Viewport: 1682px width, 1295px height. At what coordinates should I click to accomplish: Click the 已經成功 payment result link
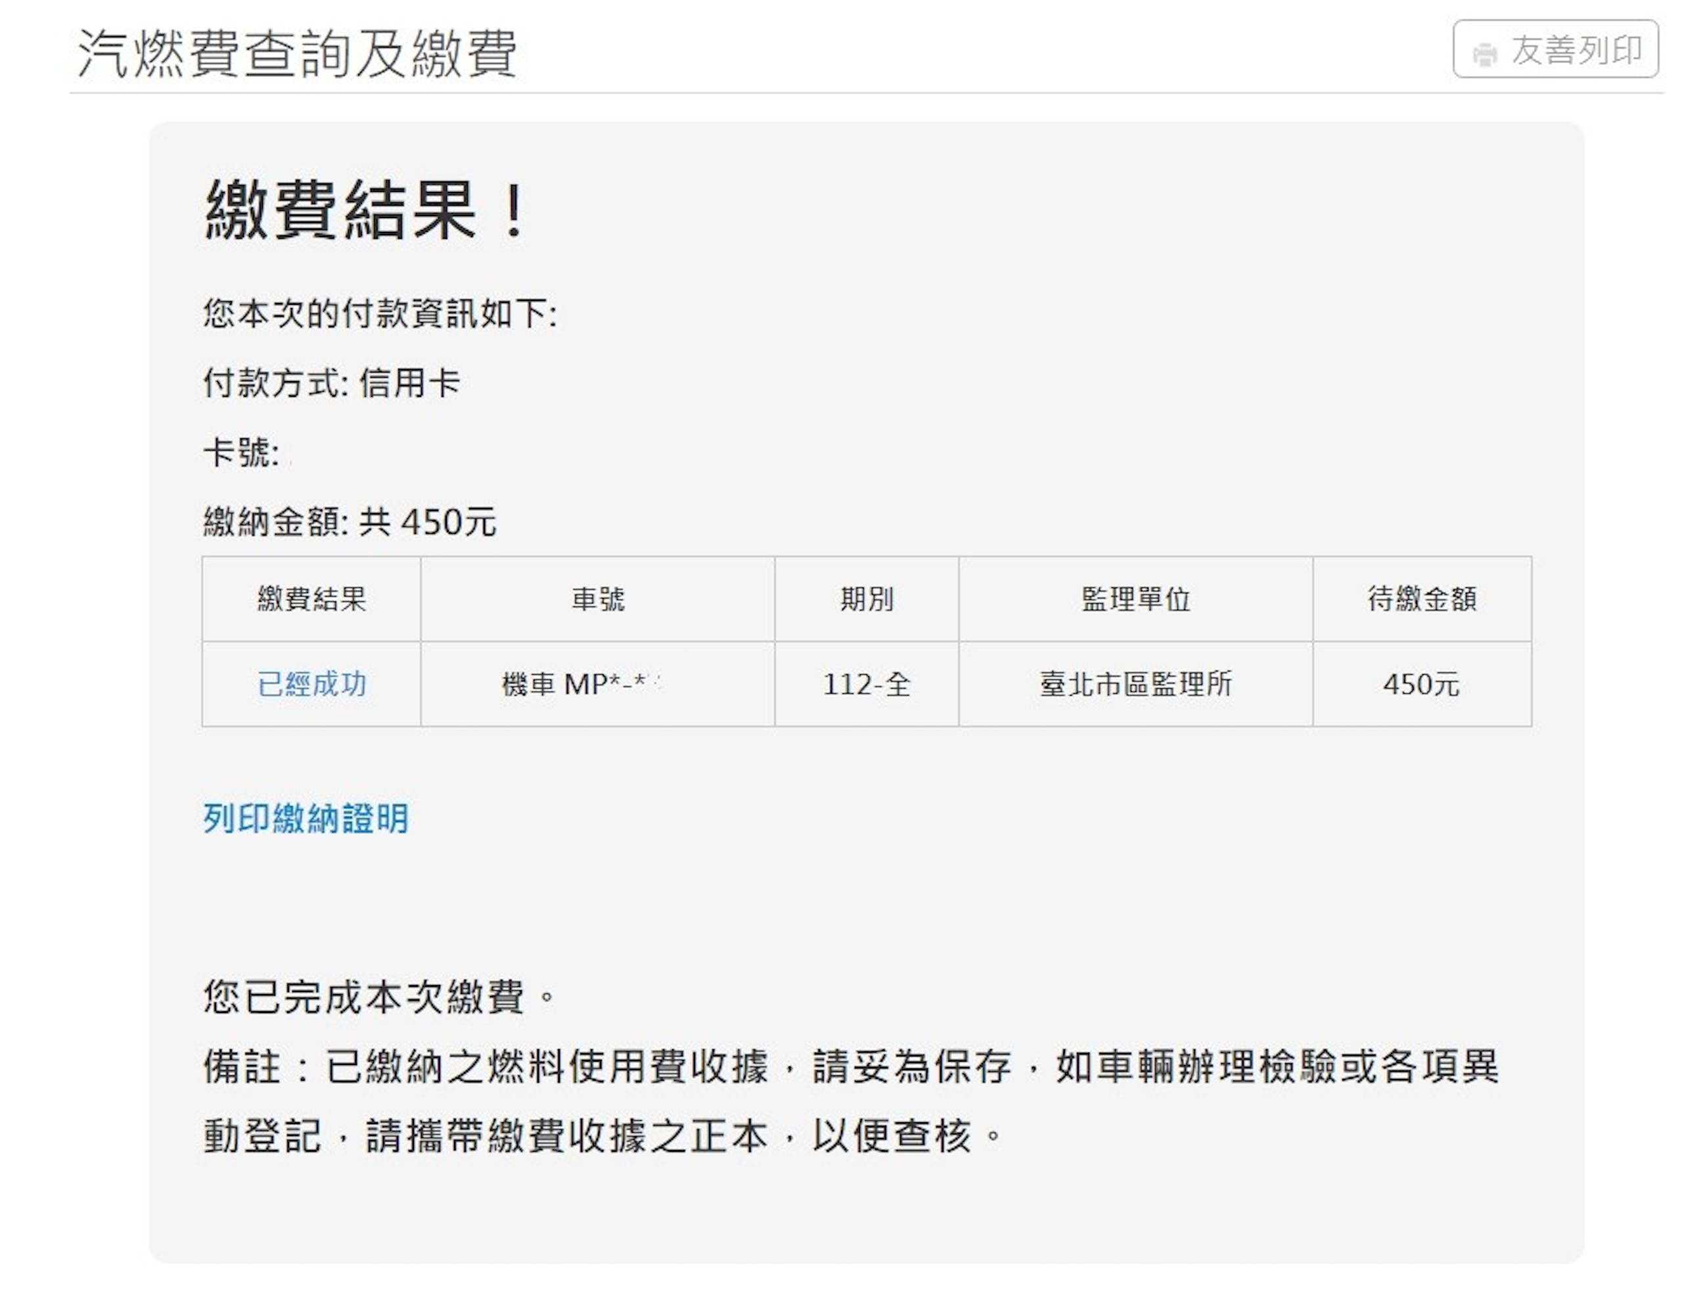point(312,684)
